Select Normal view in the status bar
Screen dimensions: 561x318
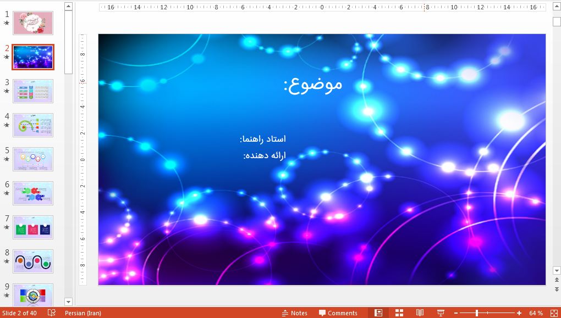tap(380, 312)
